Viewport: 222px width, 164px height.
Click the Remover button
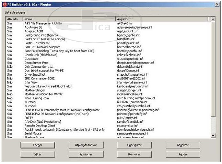coord(134,154)
